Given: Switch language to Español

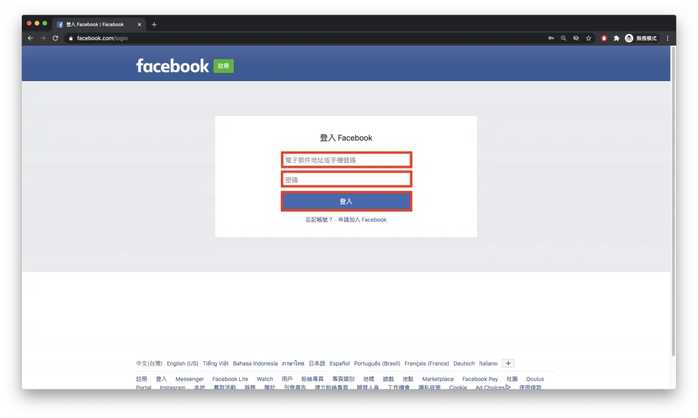Looking at the screenshot, I should pos(339,363).
